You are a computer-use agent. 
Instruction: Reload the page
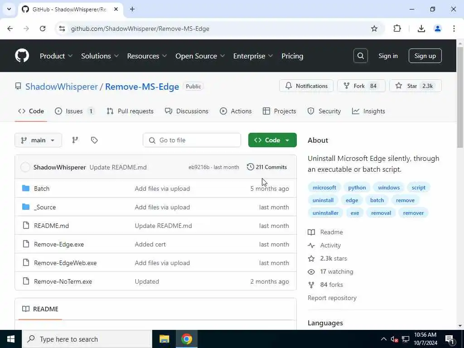coord(43,29)
